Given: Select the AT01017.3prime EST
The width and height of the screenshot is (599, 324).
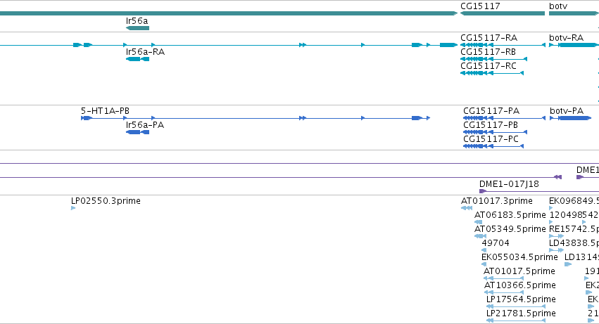Looking at the screenshot, I should point(467,208).
